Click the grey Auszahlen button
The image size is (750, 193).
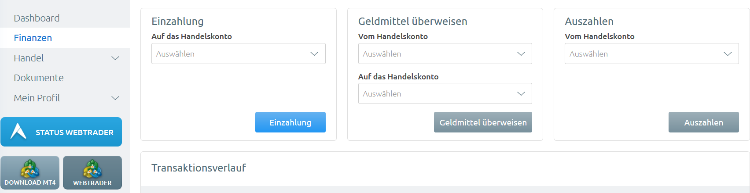click(703, 122)
